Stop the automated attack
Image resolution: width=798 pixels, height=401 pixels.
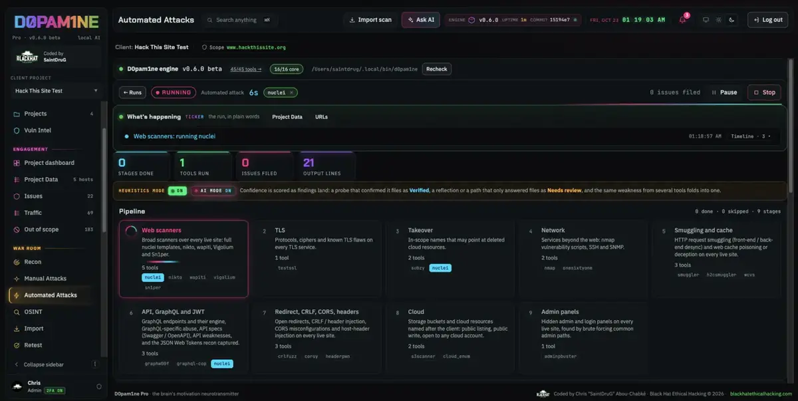[x=764, y=92]
